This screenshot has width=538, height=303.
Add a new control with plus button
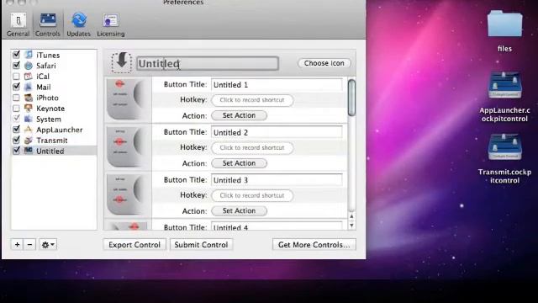pyautogui.click(x=17, y=245)
